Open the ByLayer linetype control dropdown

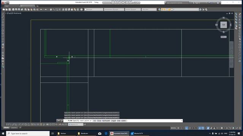coord(114,9)
